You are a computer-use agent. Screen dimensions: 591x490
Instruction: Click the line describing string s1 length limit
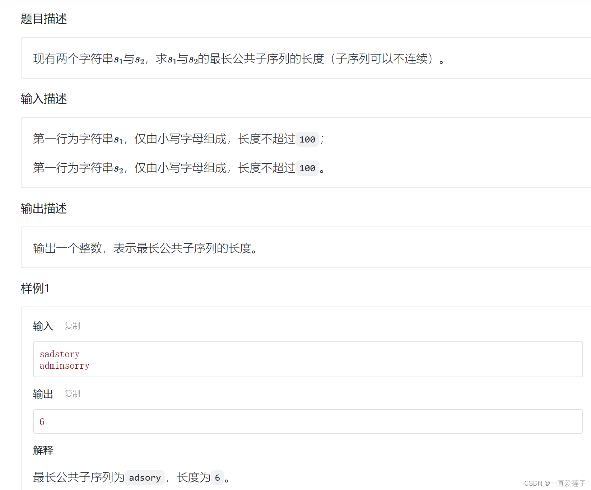tap(178, 139)
